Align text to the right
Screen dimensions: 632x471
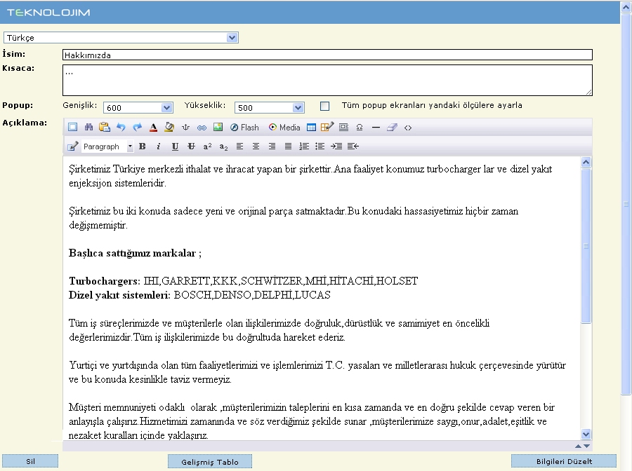(x=272, y=146)
